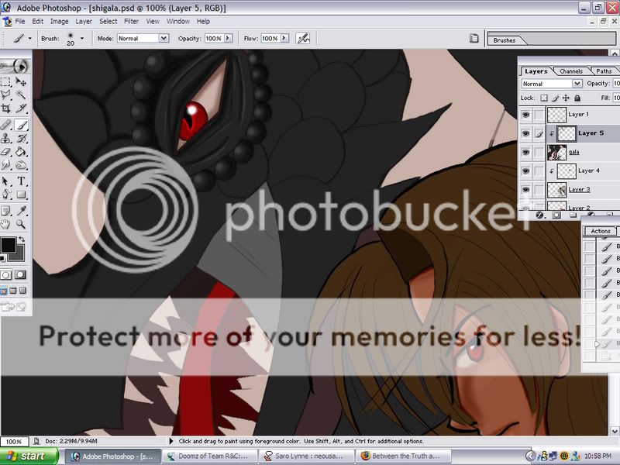Open the File menu
The width and height of the screenshot is (620, 465).
pos(20,22)
